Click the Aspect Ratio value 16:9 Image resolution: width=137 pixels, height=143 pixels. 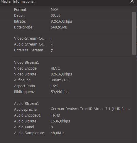tap(55, 86)
